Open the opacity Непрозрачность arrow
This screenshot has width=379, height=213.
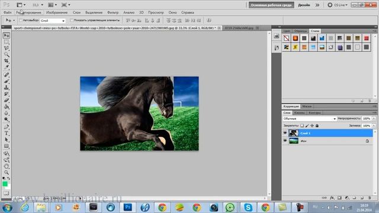(x=374, y=118)
